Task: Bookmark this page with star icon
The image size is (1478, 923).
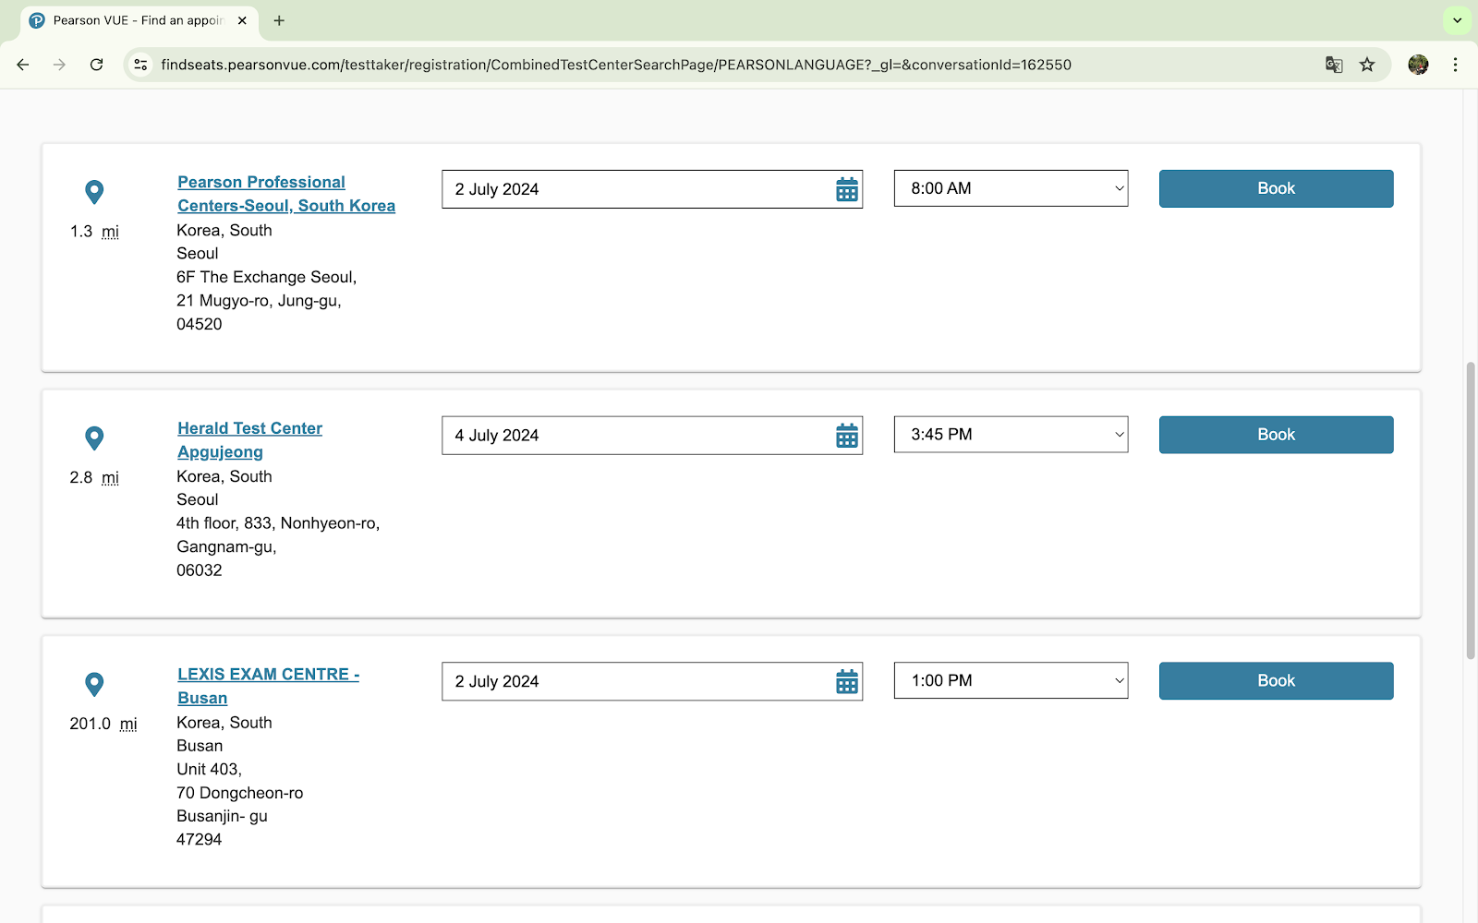Action: [x=1367, y=65]
